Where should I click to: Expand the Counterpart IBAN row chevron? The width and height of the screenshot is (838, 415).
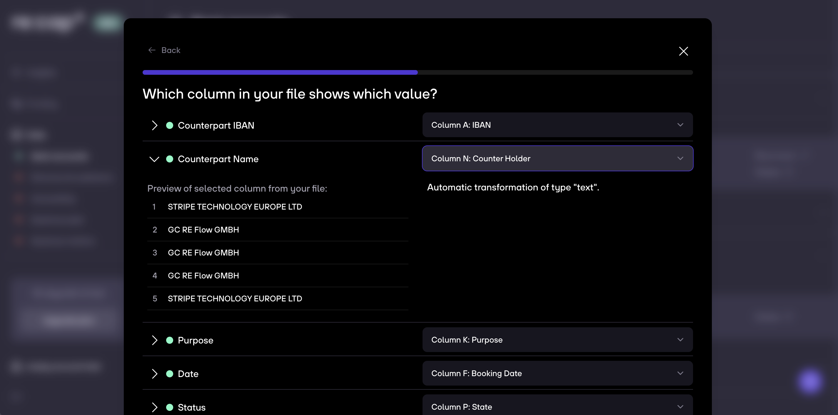155,125
